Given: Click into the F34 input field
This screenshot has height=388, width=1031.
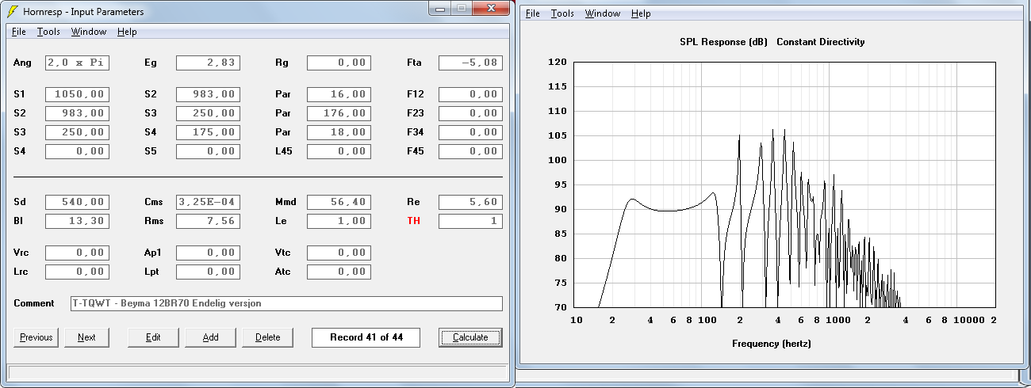Looking at the screenshot, I should click(470, 132).
